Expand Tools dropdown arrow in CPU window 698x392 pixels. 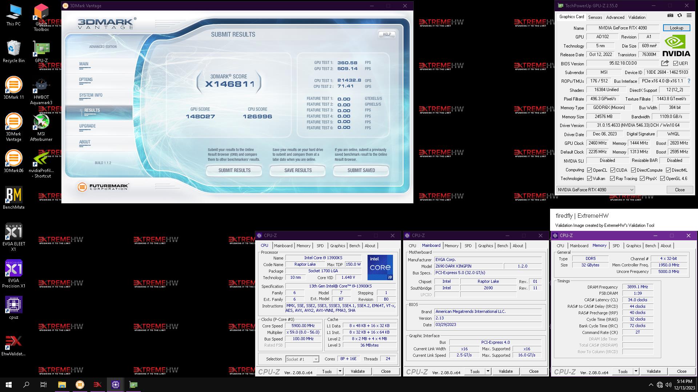(340, 371)
